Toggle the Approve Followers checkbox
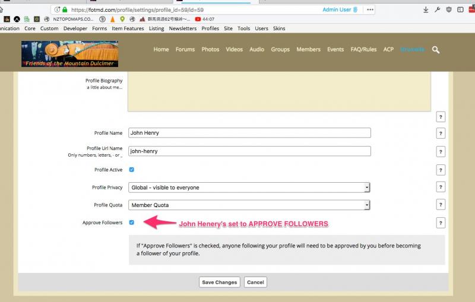475x302 pixels. (x=132, y=222)
